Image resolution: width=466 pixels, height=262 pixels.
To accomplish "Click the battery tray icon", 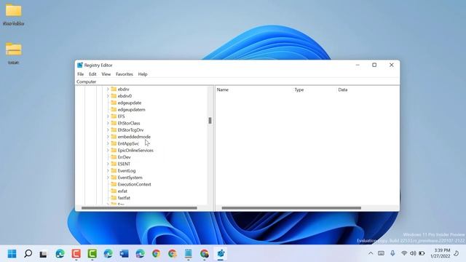I will pyautogui.click(x=422, y=253).
